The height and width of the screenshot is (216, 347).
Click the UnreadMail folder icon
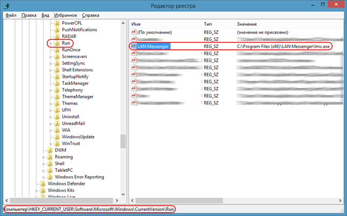[x=57, y=124]
